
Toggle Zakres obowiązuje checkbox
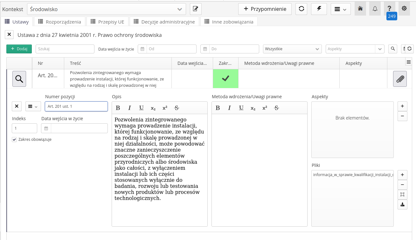[x=14, y=140]
